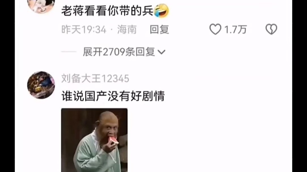Click the timestamp 昨天19:34

[84, 30]
